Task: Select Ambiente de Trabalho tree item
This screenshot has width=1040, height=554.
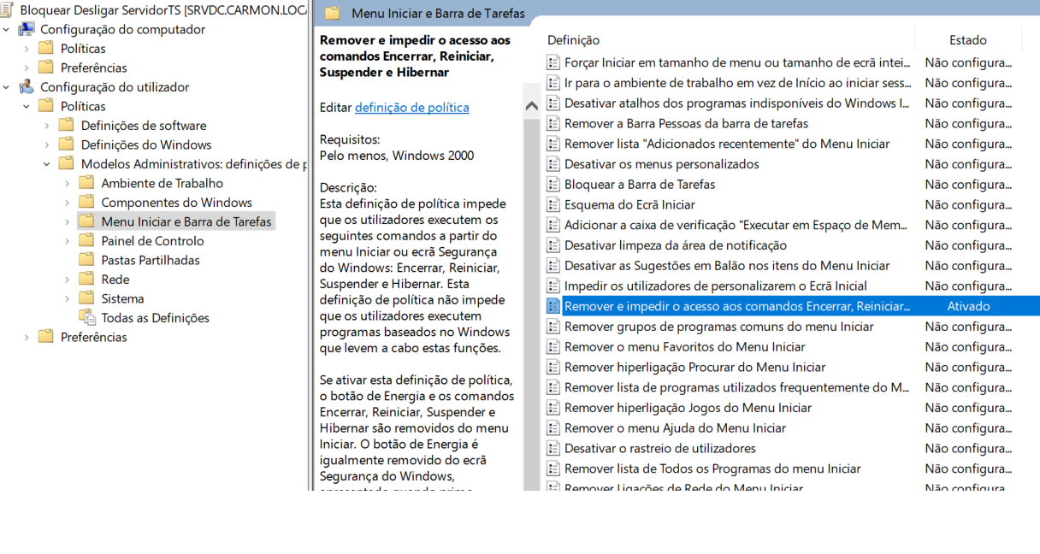Action: (x=162, y=183)
